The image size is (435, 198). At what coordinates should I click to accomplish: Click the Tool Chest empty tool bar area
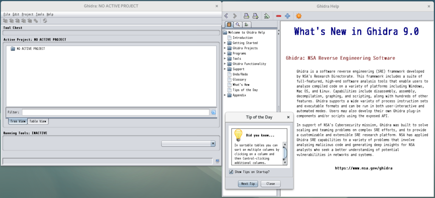[x=111, y=33]
